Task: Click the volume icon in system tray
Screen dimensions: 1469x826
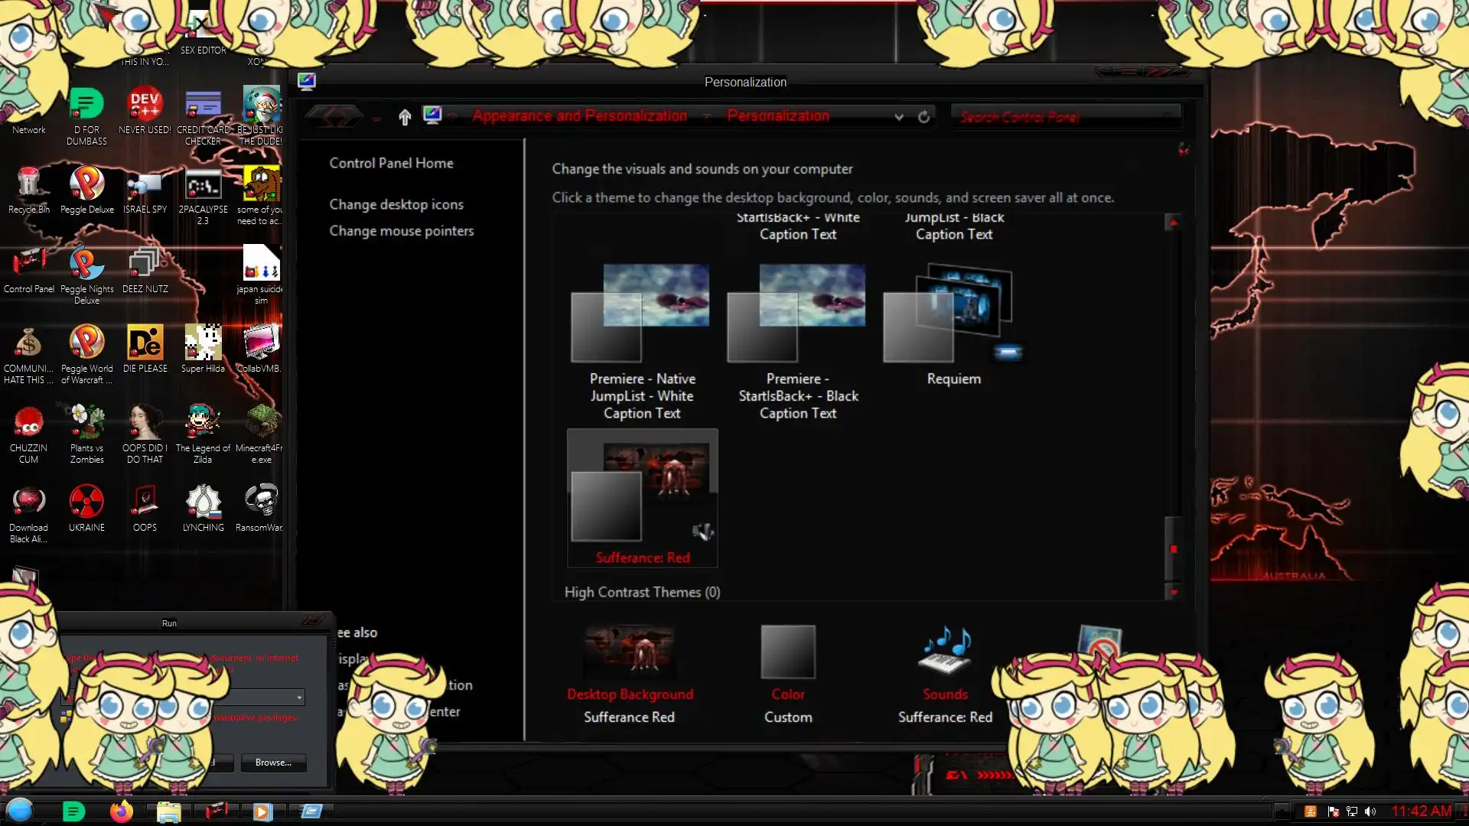Action: [1370, 811]
